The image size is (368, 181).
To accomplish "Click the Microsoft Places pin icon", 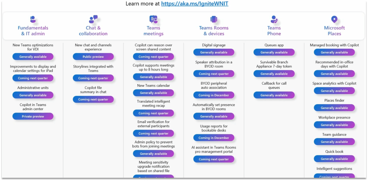I will click(x=334, y=19).
